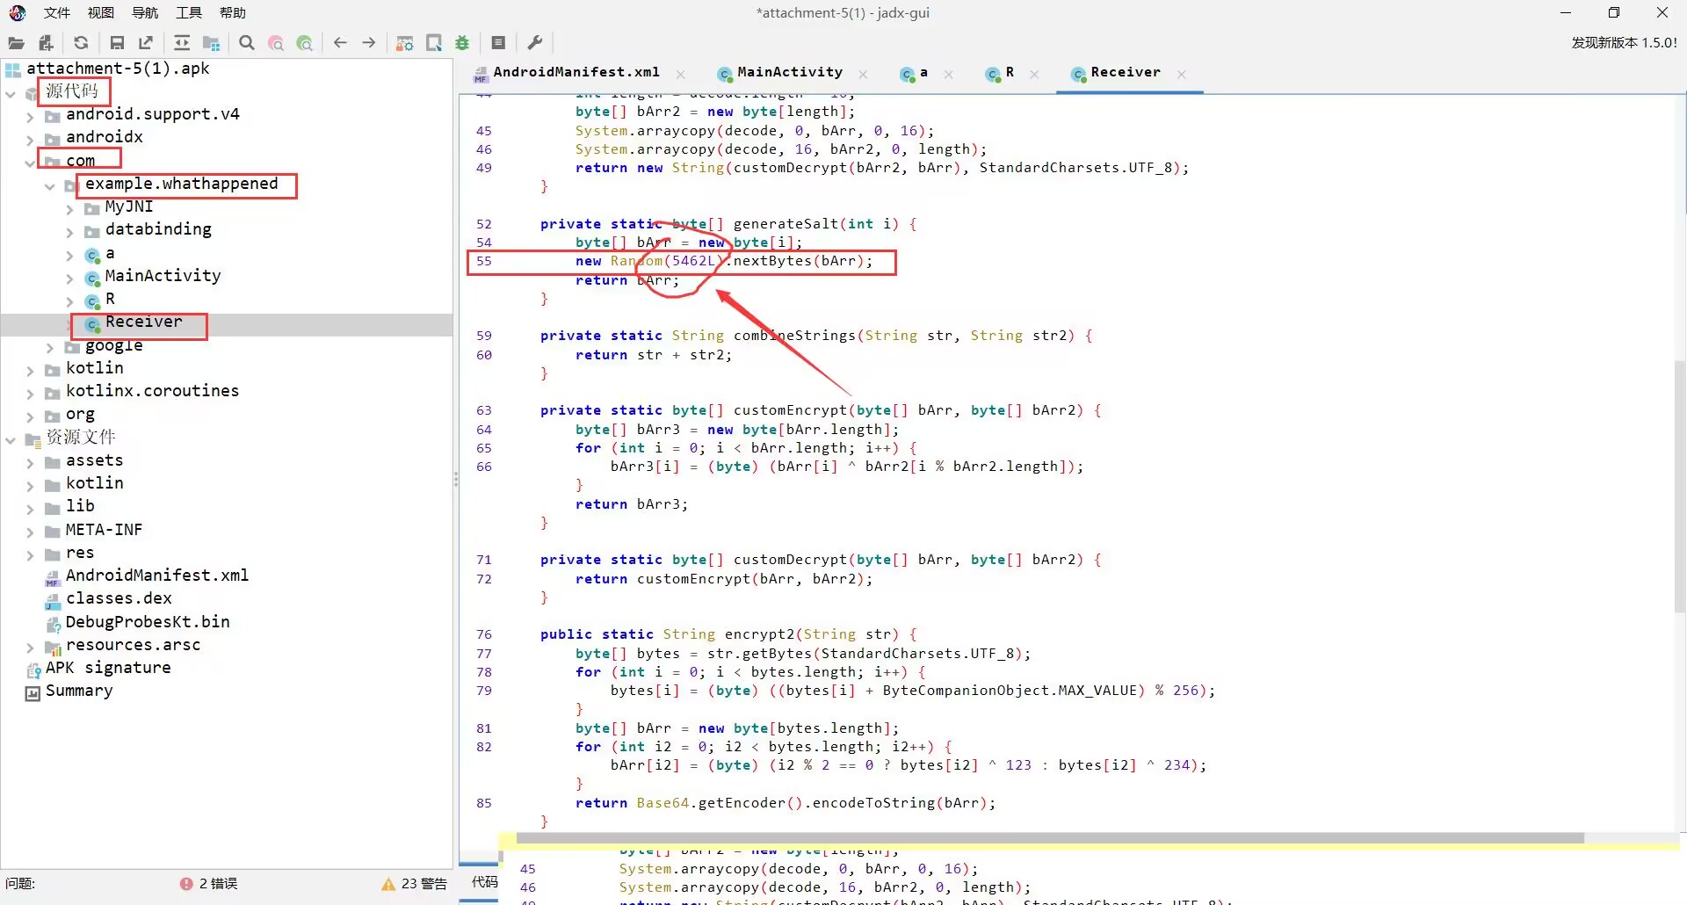1687x905 pixels.
Task: Click the Add files toolbar icon
Action: (46, 42)
